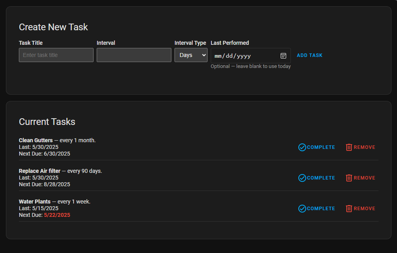Click inside the Interval input box
397x253 pixels.
pyautogui.click(x=134, y=55)
